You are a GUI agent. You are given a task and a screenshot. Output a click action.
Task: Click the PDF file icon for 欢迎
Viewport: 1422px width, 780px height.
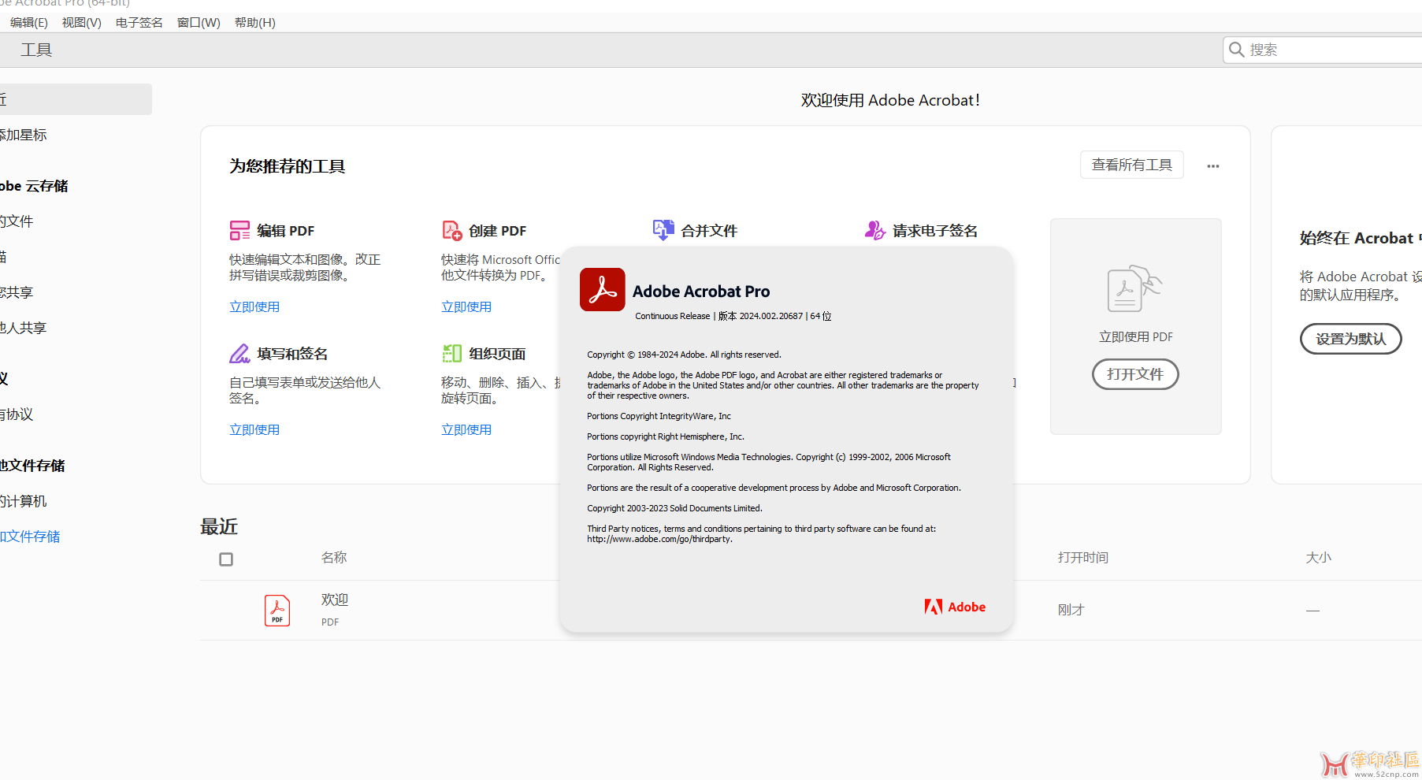pyautogui.click(x=277, y=611)
